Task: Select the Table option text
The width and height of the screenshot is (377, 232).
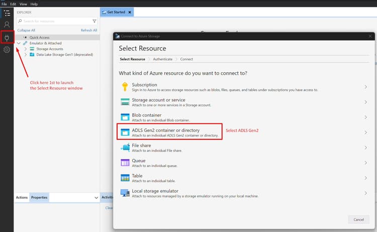Action: (x=137, y=176)
